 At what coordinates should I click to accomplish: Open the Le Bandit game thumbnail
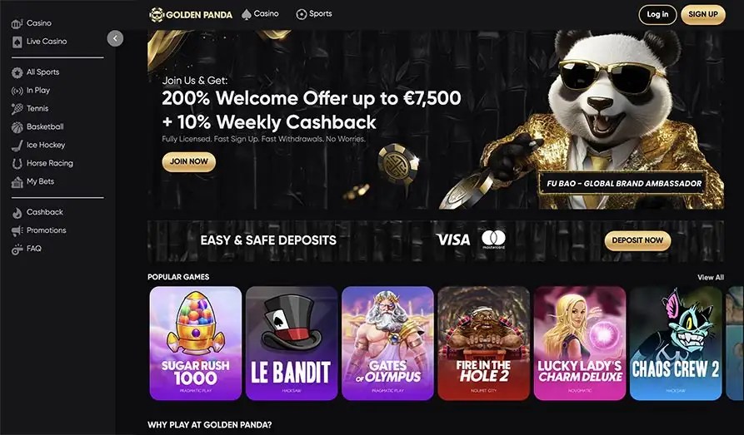point(292,343)
